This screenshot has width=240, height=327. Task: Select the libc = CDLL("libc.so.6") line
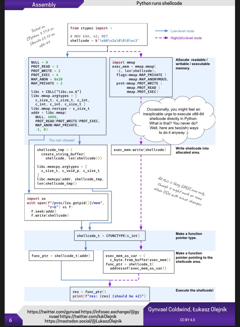56,91
